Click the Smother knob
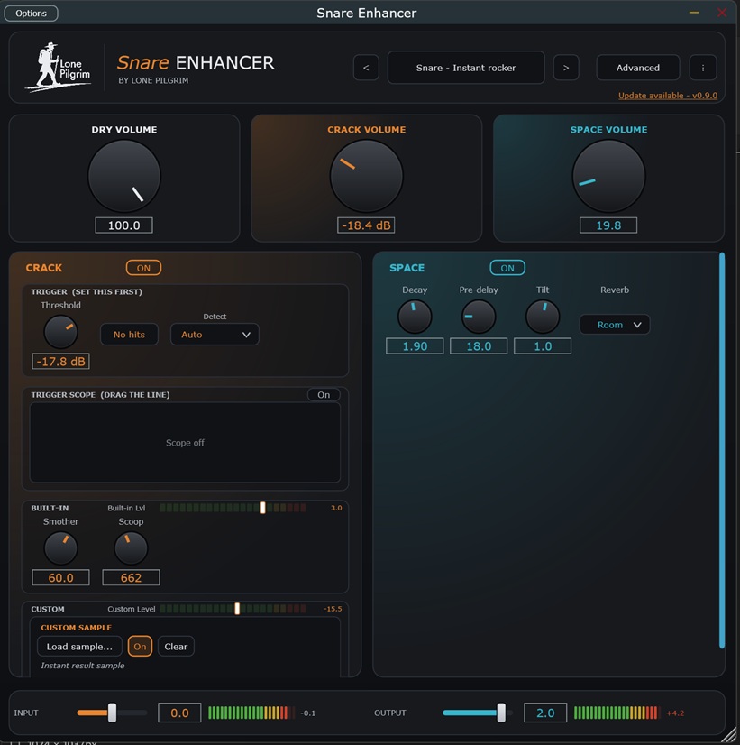 click(60, 548)
